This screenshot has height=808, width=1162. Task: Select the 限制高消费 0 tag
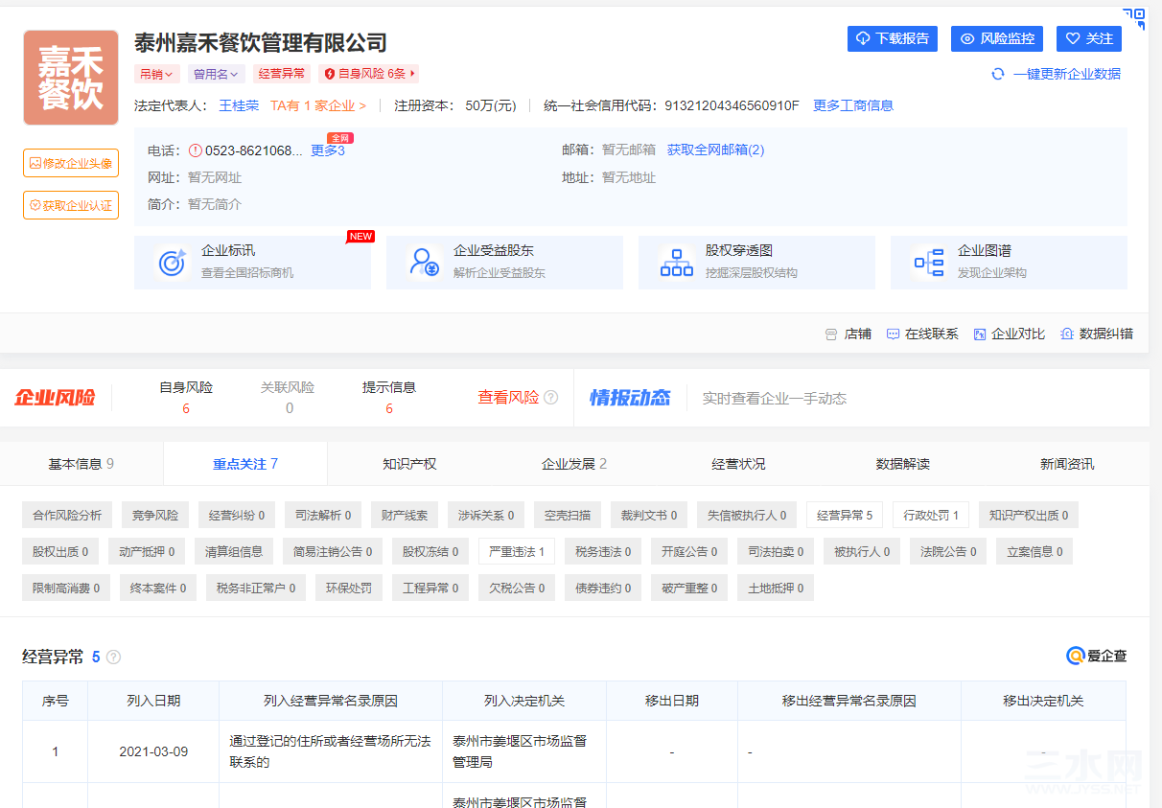66,588
